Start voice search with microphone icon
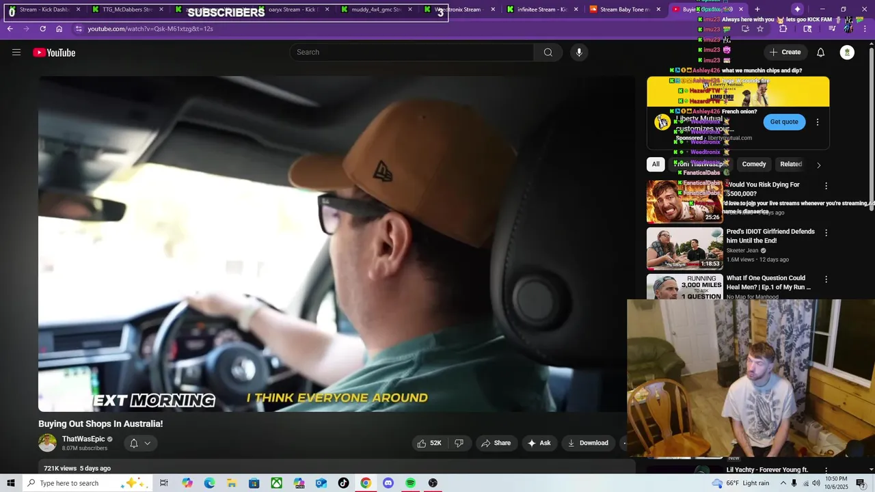This screenshot has width=875, height=492. (579, 53)
